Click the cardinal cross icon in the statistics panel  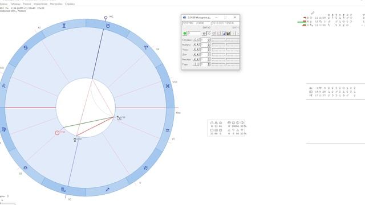coord(212,130)
